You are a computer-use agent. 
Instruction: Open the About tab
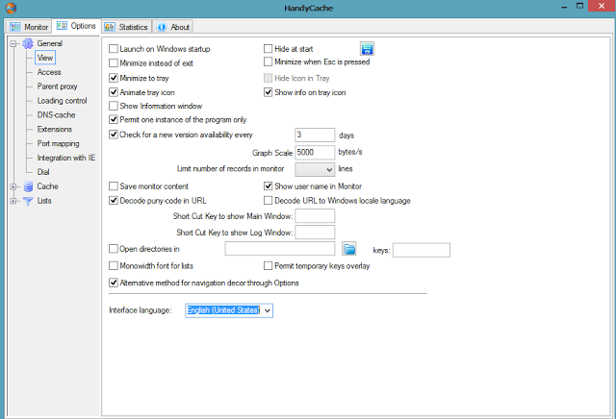coord(173,27)
